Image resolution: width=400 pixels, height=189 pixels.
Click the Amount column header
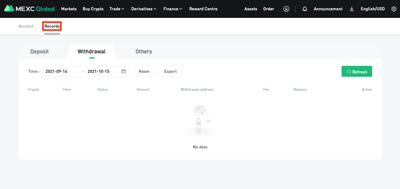pos(143,89)
